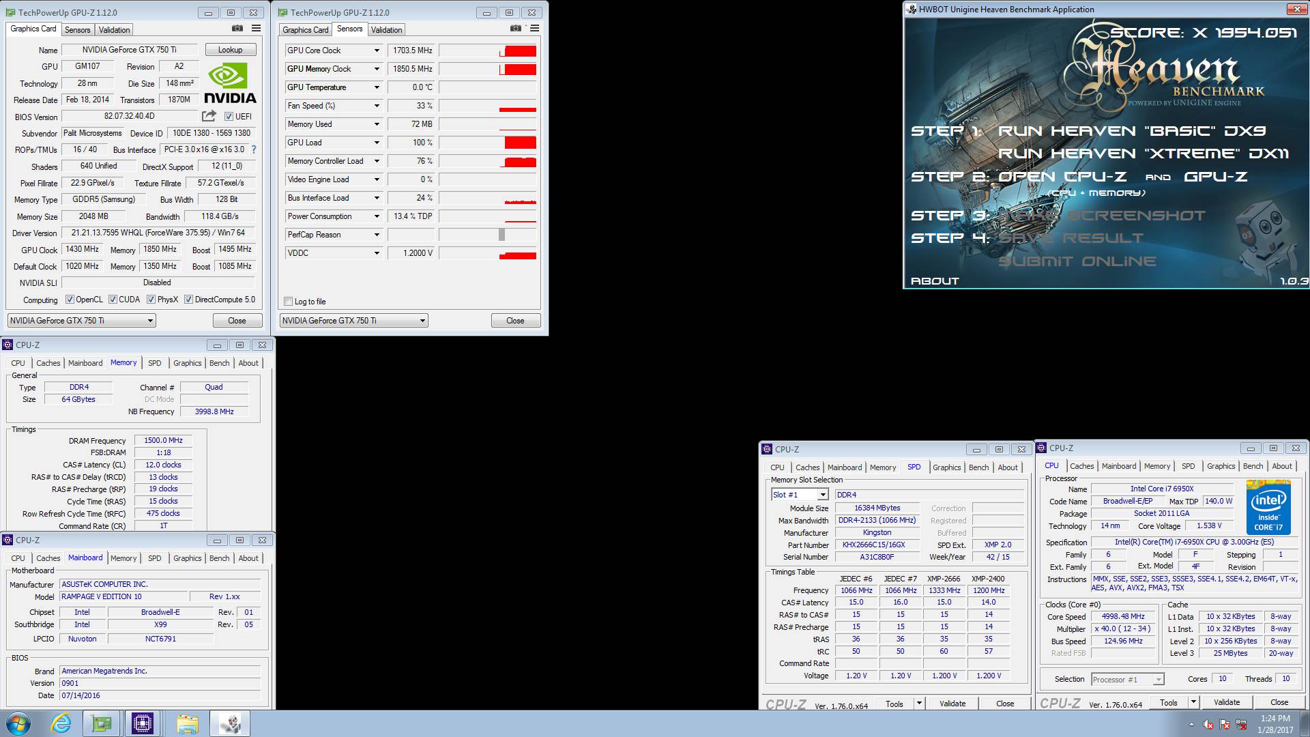Open Graphics tab in CPU-Z SPD window
Image resolution: width=1310 pixels, height=737 pixels.
pos(946,467)
